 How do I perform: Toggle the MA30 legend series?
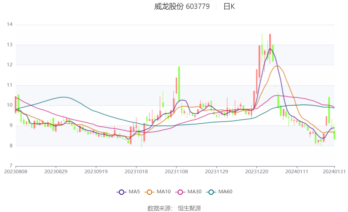[188, 192]
